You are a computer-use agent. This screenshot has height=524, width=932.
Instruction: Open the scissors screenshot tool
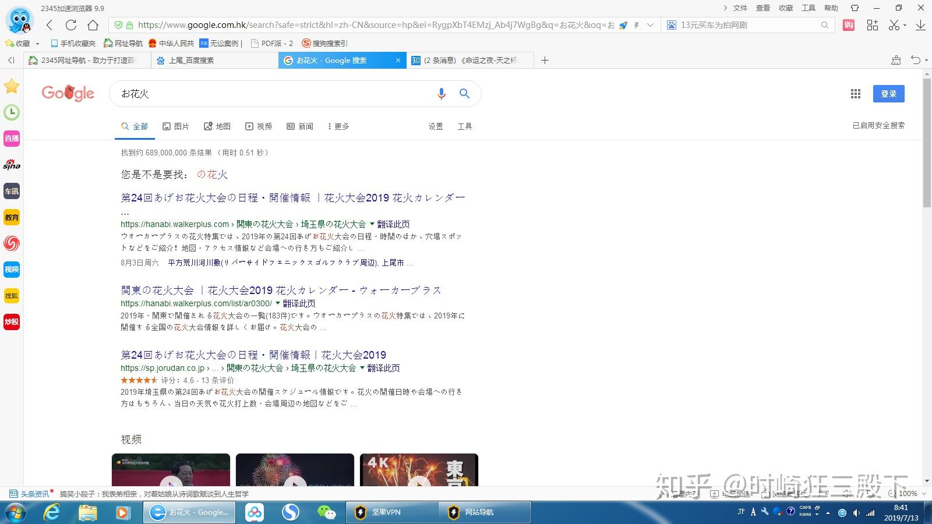(894, 25)
